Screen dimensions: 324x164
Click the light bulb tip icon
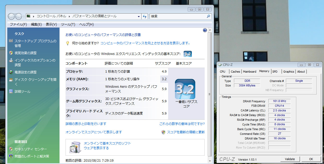67,43
